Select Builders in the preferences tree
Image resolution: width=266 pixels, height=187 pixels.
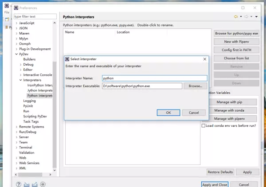(x=29, y=59)
